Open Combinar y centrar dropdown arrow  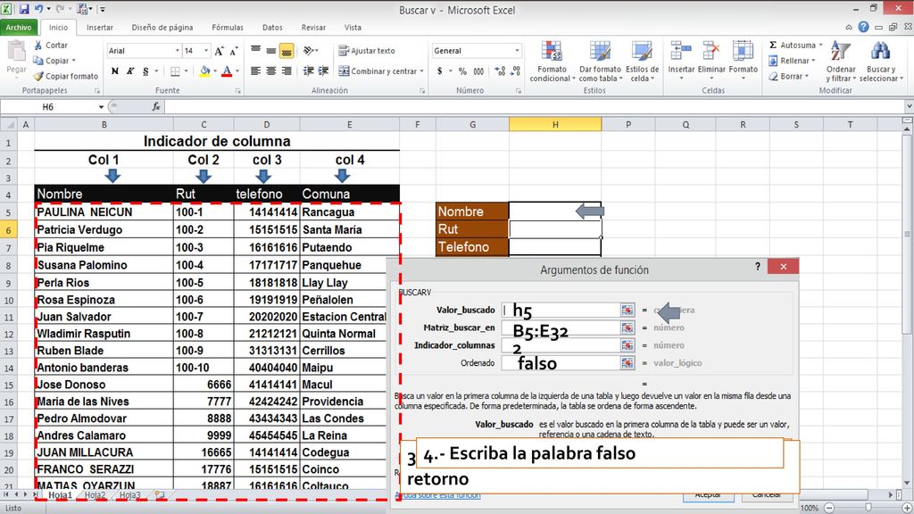(x=421, y=71)
